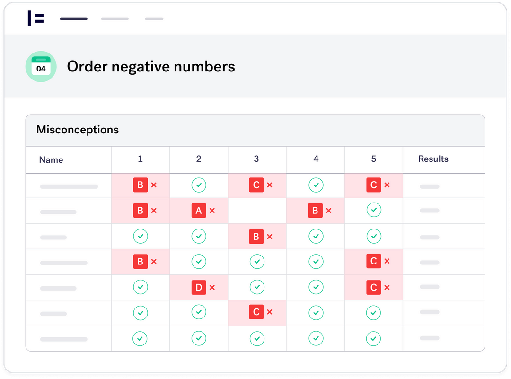This screenshot has width=511, height=379.
Task: Click the red B badge in column 4
Action: pyautogui.click(x=315, y=211)
